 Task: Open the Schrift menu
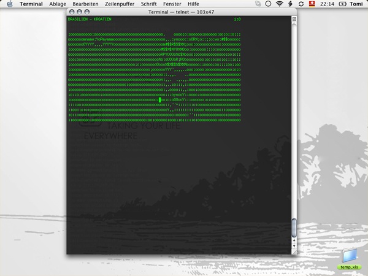tap(149, 4)
